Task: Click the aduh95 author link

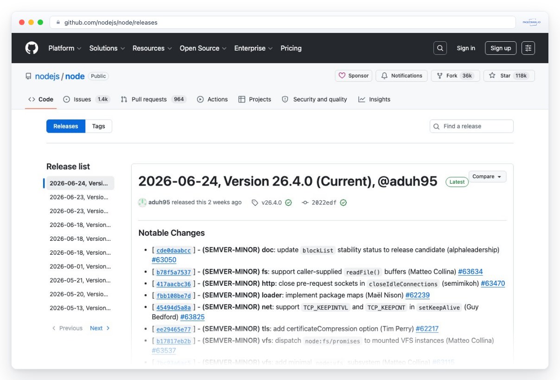Action: tap(159, 202)
